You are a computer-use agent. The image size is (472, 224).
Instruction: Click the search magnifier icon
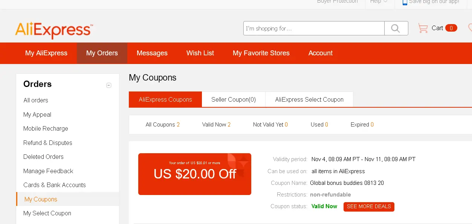click(x=396, y=28)
